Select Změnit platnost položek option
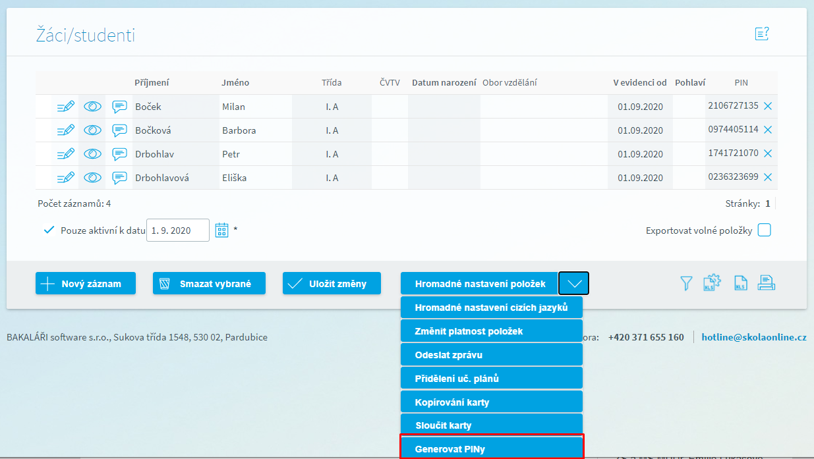 click(492, 331)
